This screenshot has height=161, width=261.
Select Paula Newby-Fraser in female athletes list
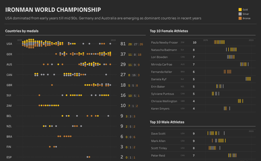164,42
